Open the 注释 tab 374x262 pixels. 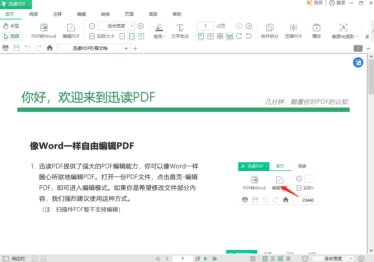(57, 14)
